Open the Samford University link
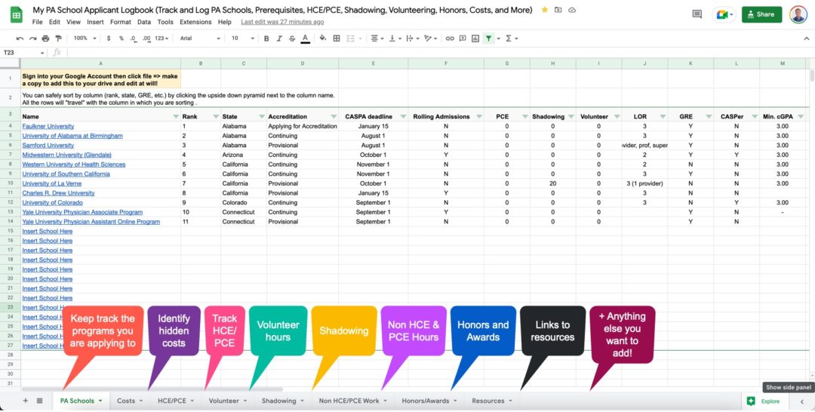Viewport: 815px width, 412px height. pyautogui.click(x=48, y=146)
